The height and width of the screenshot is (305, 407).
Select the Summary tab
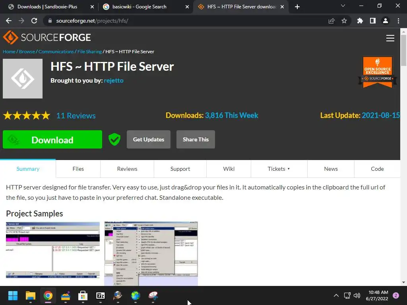click(x=28, y=169)
